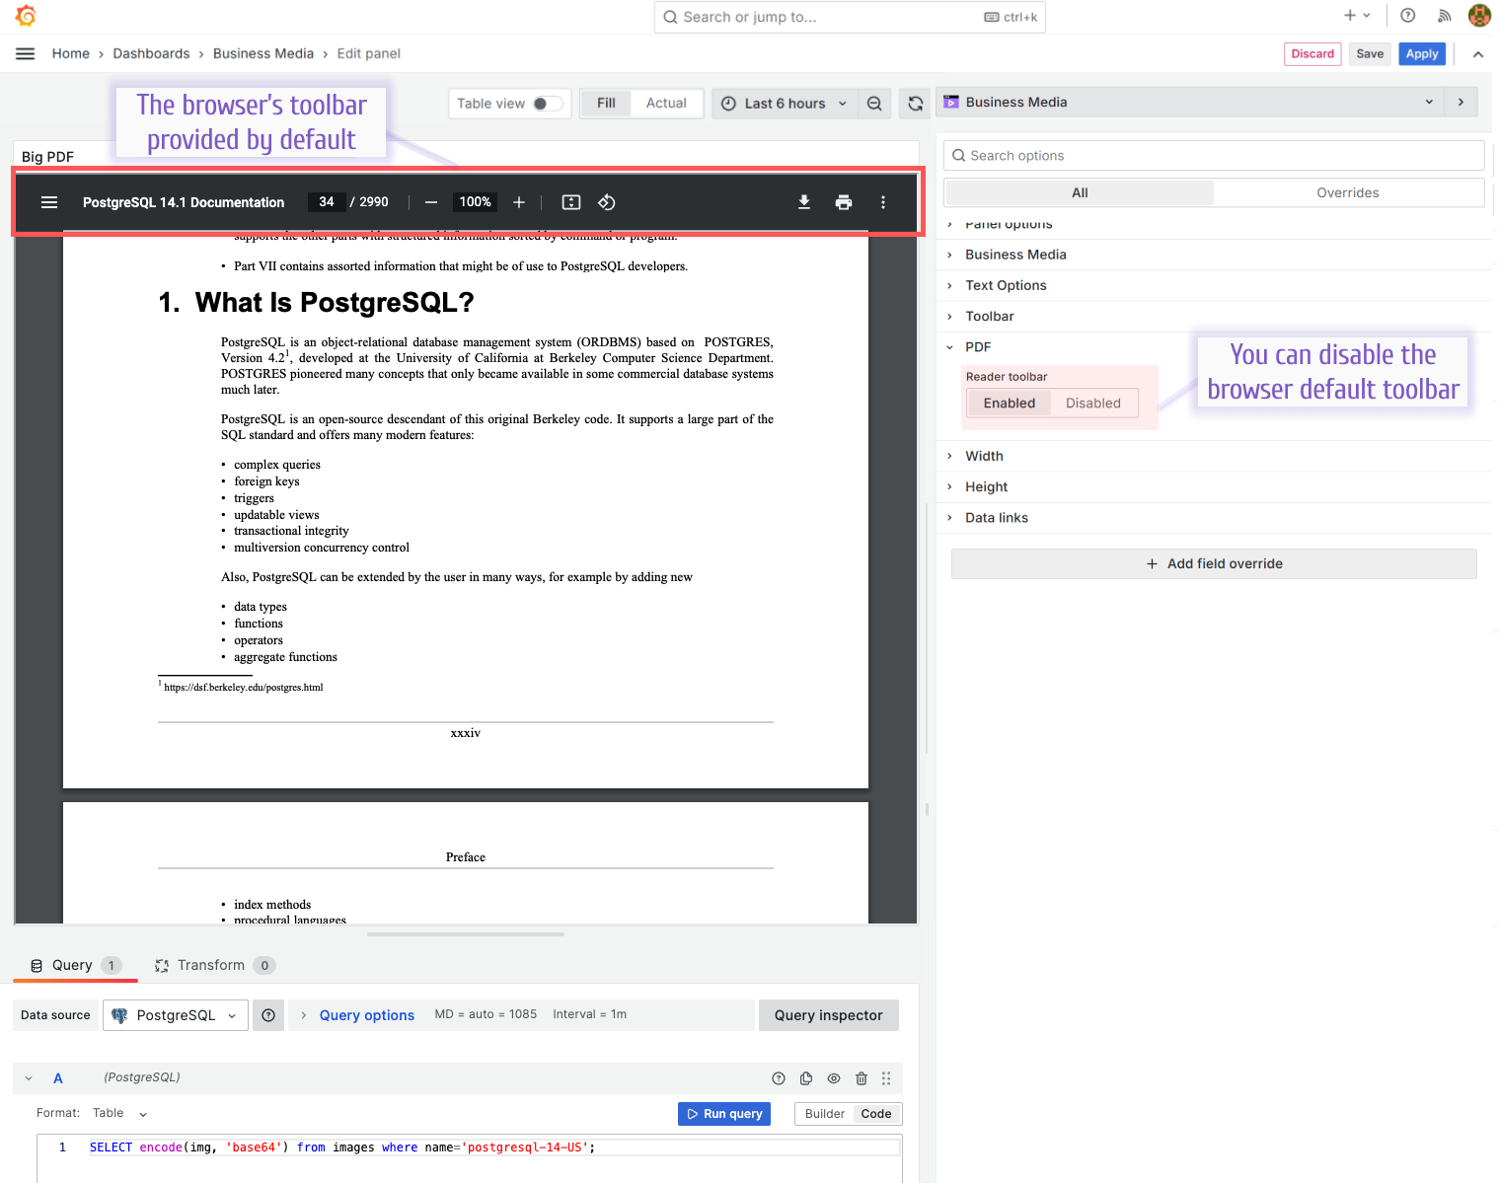Screen dimensions: 1499x1183
Task: Print the PDF document
Action: click(843, 202)
